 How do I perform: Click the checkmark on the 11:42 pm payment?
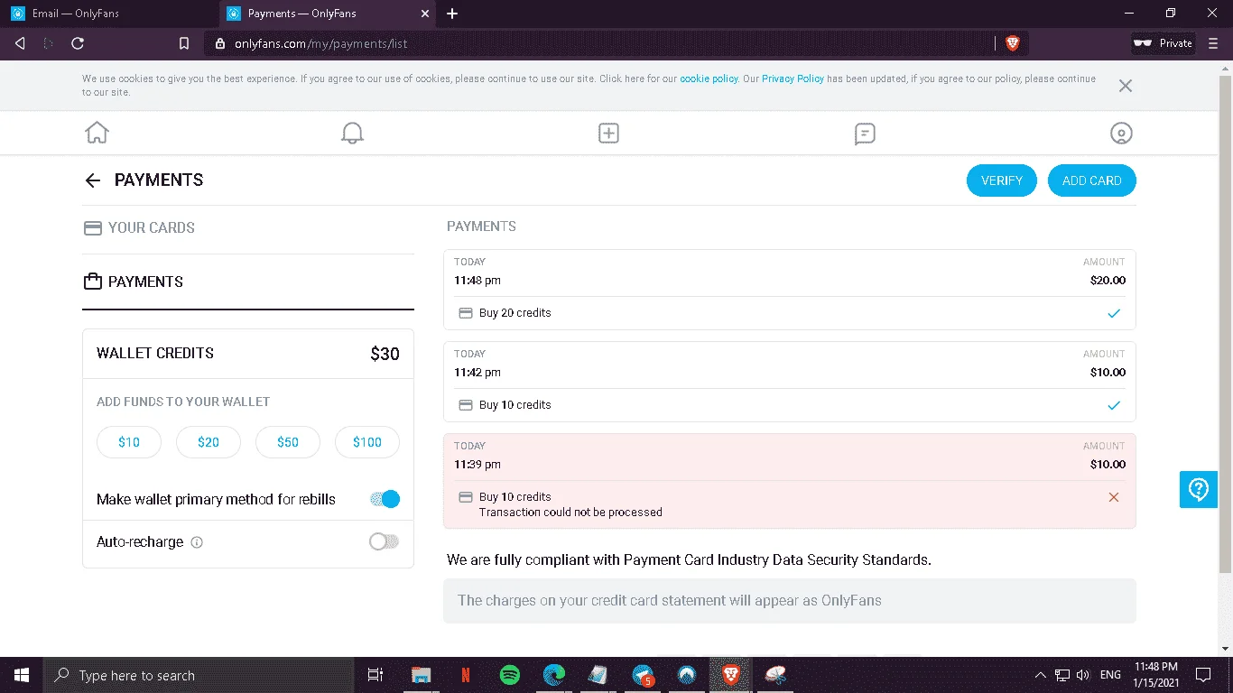[x=1114, y=405]
